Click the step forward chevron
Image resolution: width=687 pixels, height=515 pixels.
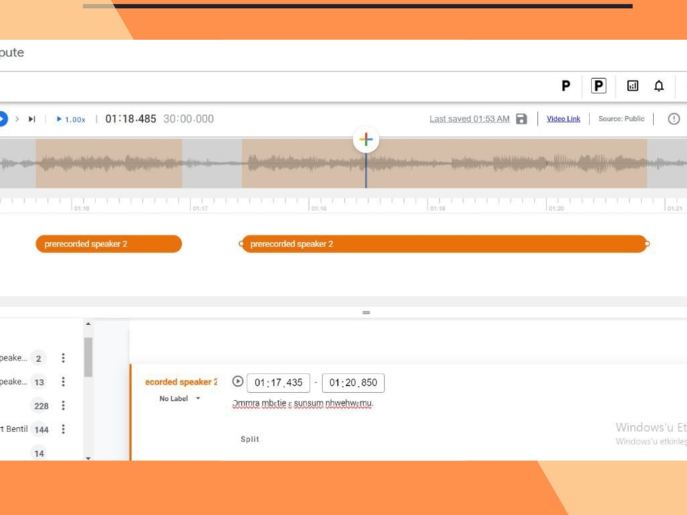[17, 119]
